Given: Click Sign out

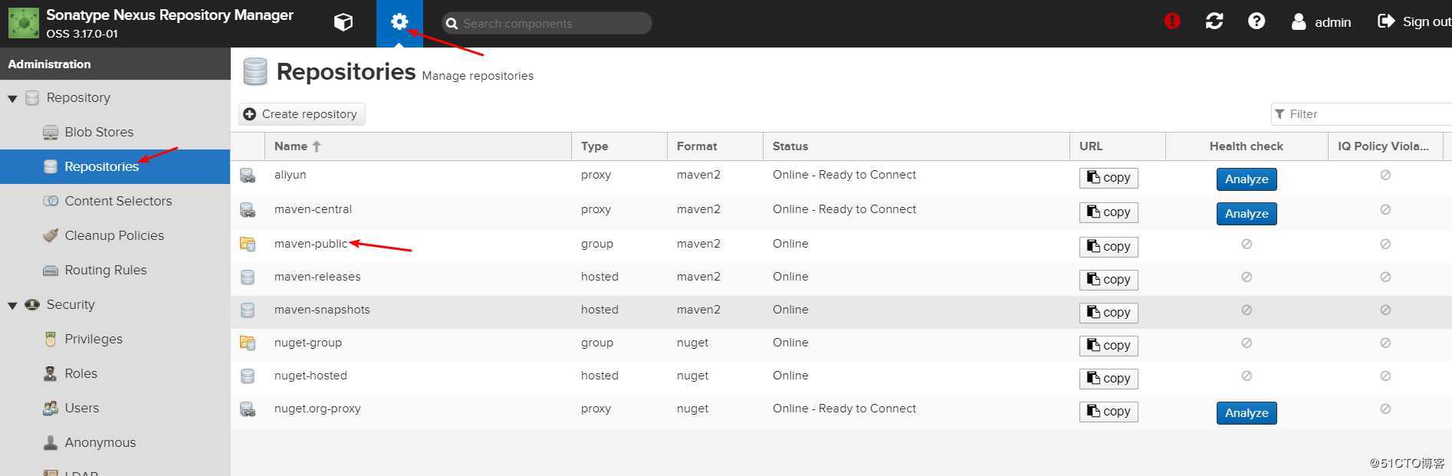Looking at the screenshot, I should (x=1414, y=21).
